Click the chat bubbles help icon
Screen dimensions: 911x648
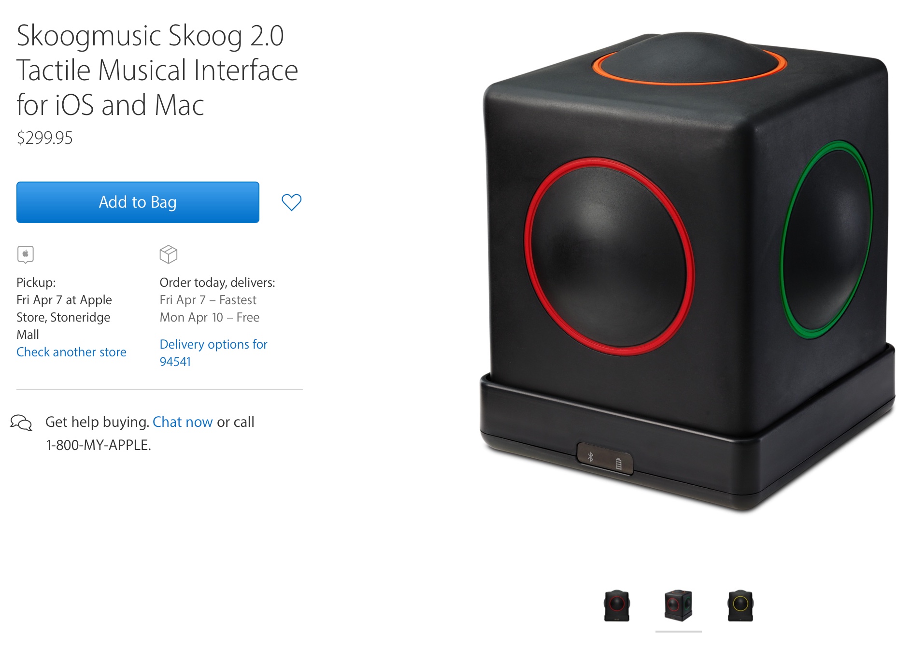pos(21,423)
